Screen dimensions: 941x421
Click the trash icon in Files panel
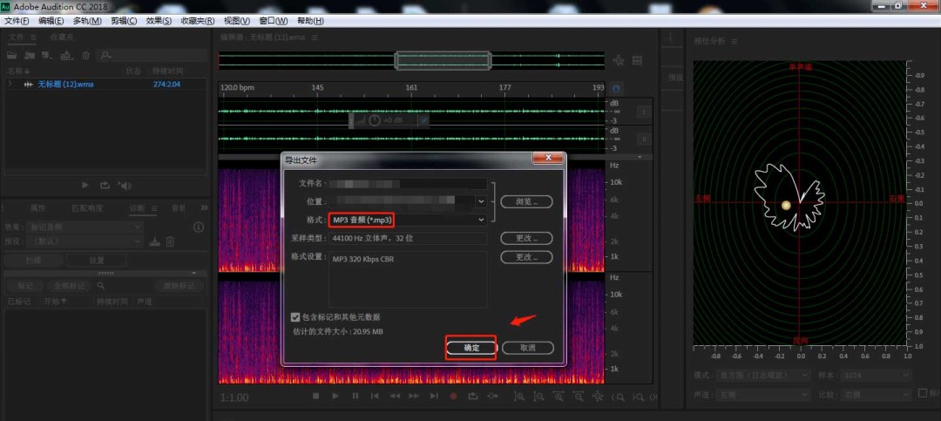[85, 56]
